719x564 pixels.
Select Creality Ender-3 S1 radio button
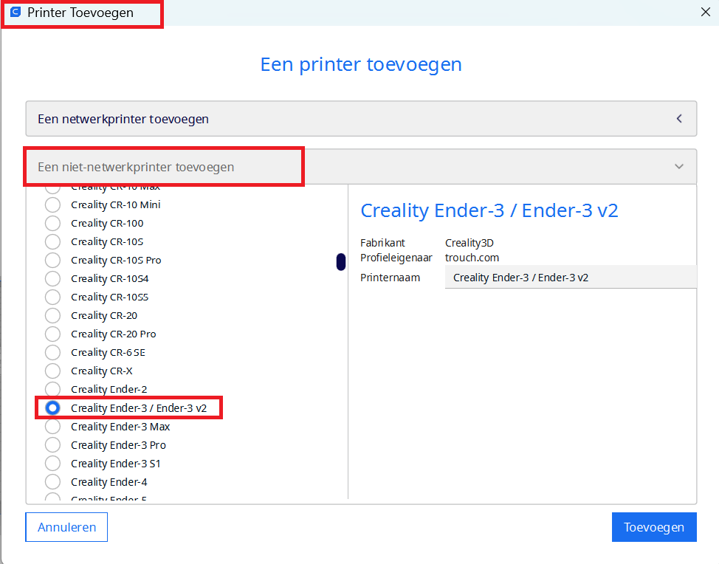pos(52,464)
